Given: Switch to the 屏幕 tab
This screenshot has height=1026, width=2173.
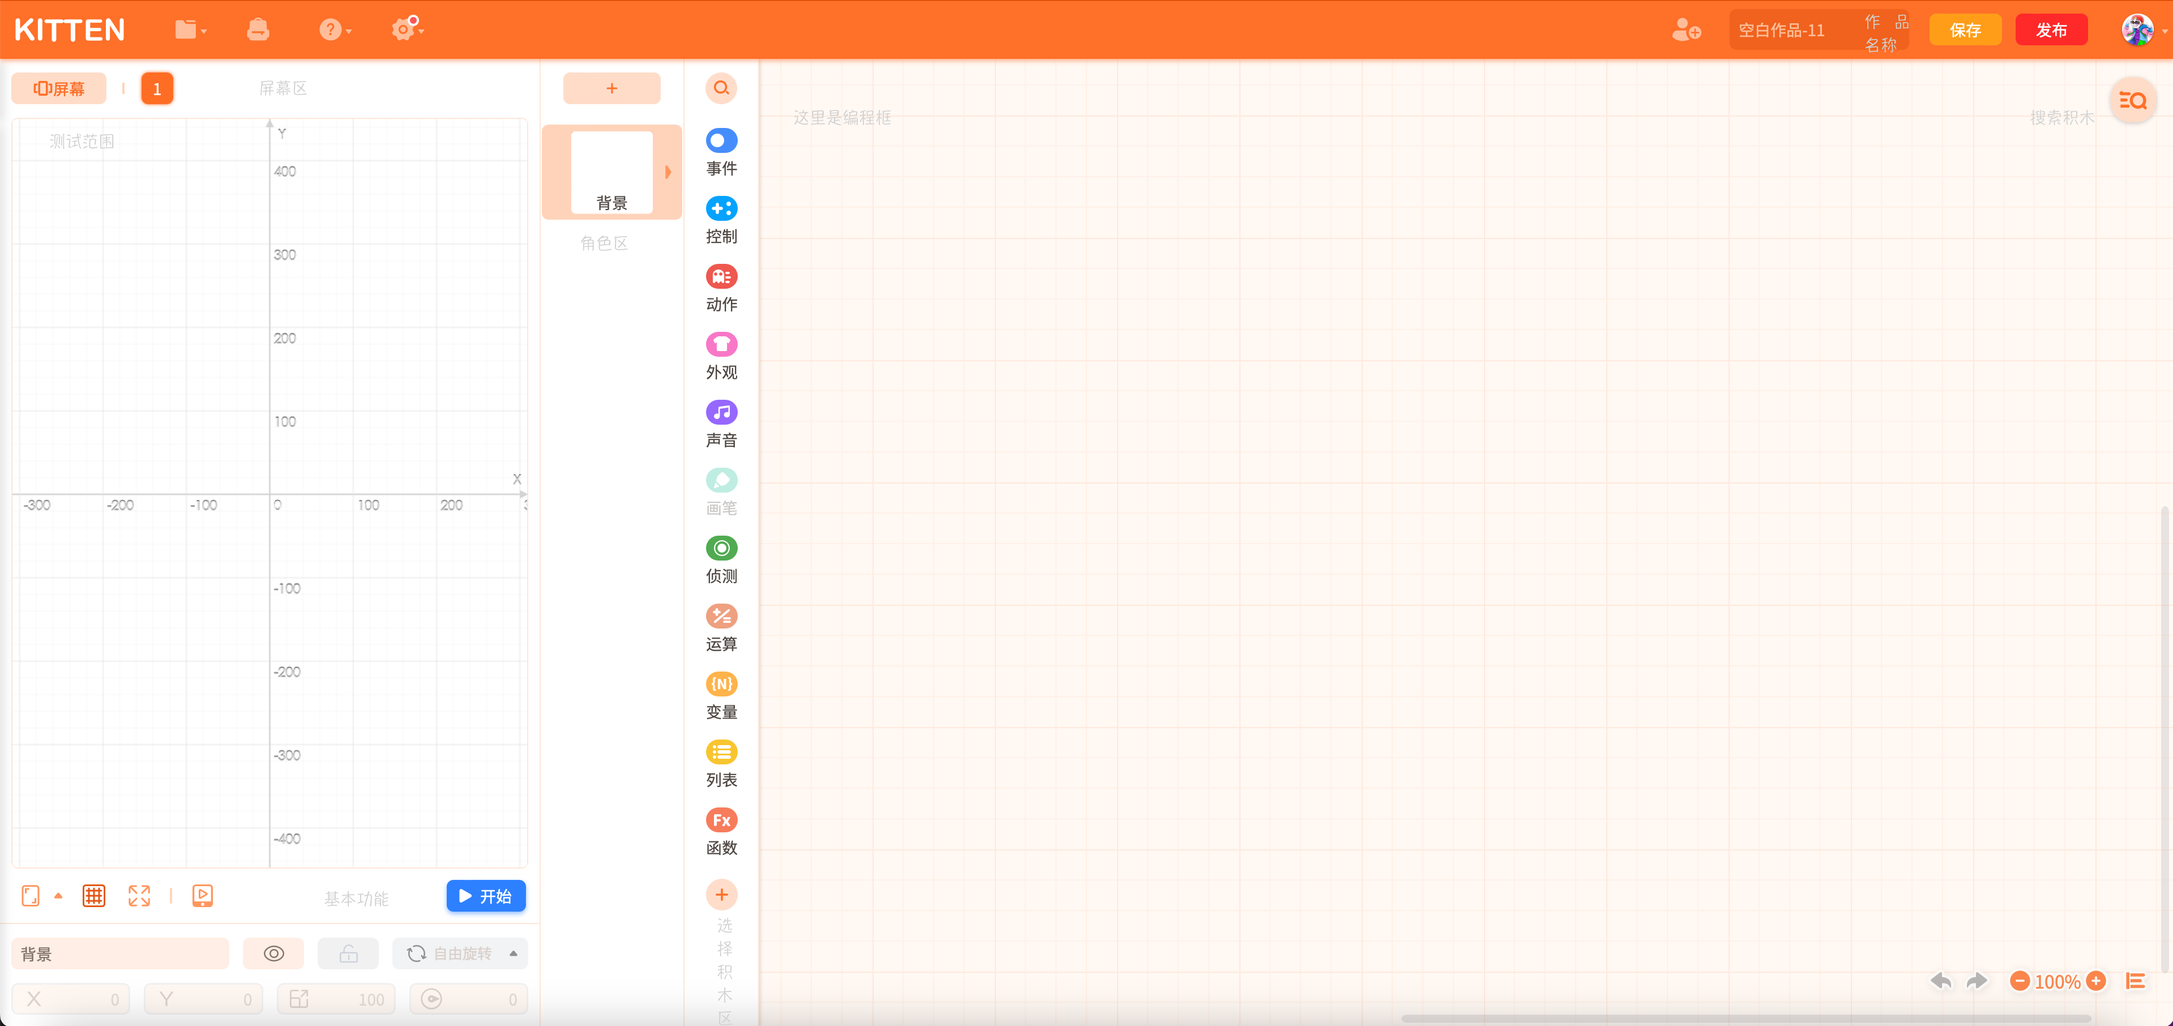Looking at the screenshot, I should pos(59,88).
